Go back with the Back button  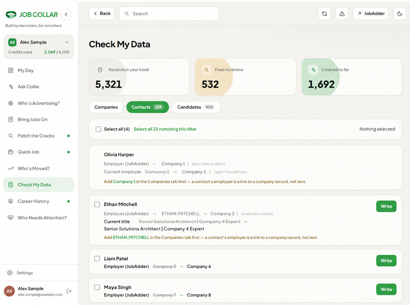(102, 14)
